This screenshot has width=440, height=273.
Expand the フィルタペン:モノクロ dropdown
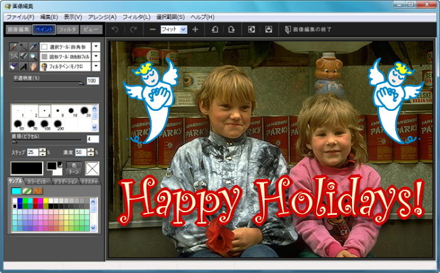point(96,67)
